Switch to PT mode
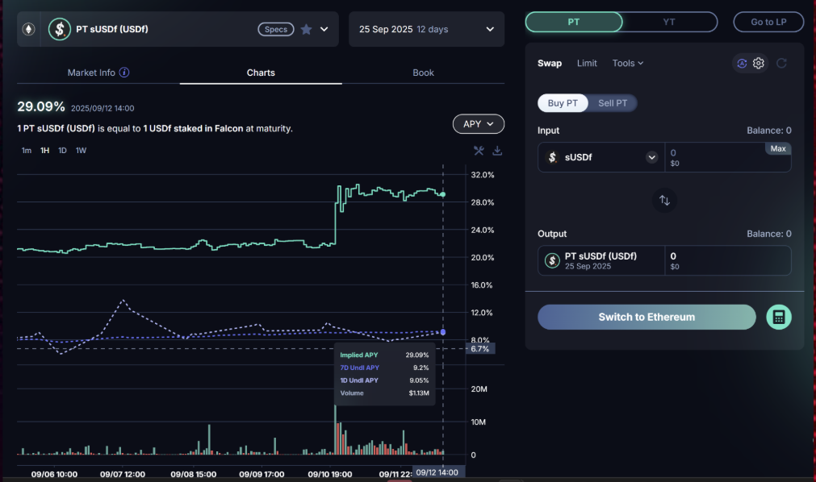Image resolution: width=816 pixels, height=482 pixels. pyautogui.click(x=574, y=22)
